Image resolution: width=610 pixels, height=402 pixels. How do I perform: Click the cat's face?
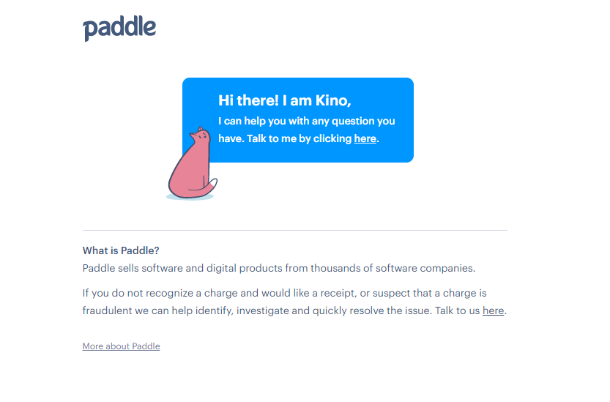(201, 137)
